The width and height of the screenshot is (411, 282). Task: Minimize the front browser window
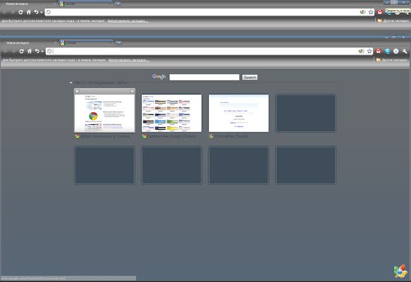[387, 37]
